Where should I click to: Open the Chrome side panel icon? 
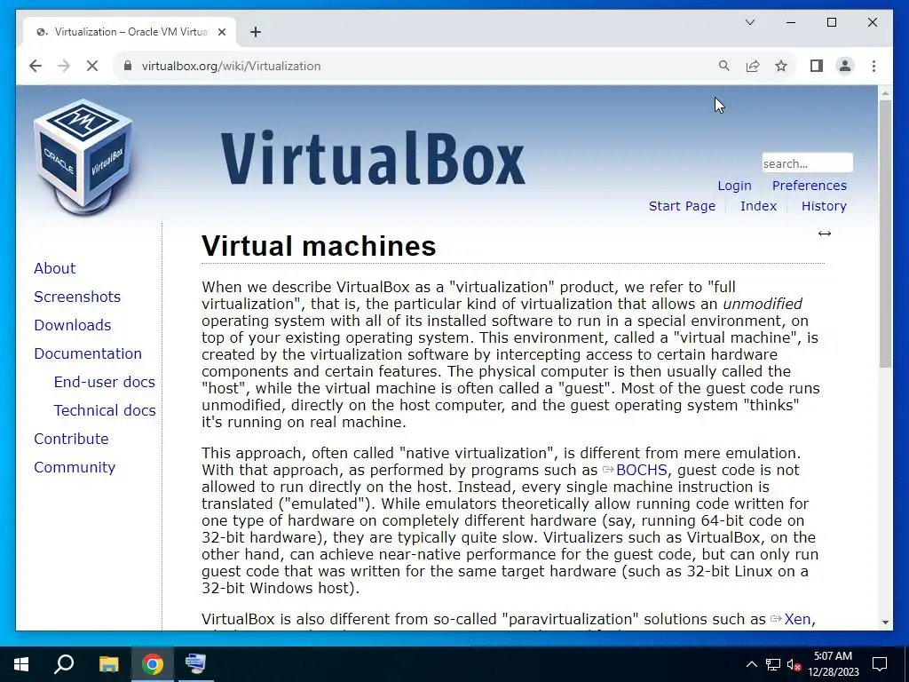pos(817,66)
